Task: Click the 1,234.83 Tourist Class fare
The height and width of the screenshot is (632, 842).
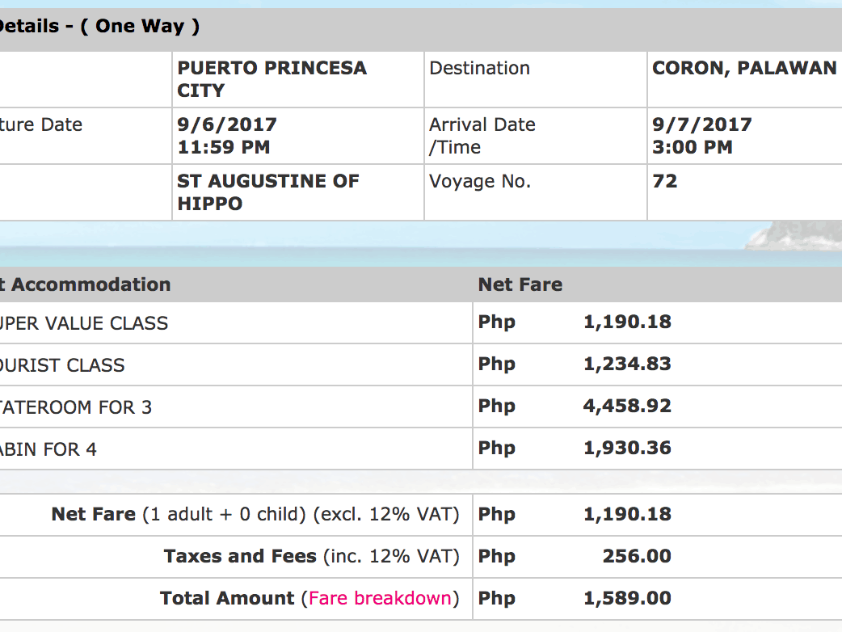Action: [627, 364]
